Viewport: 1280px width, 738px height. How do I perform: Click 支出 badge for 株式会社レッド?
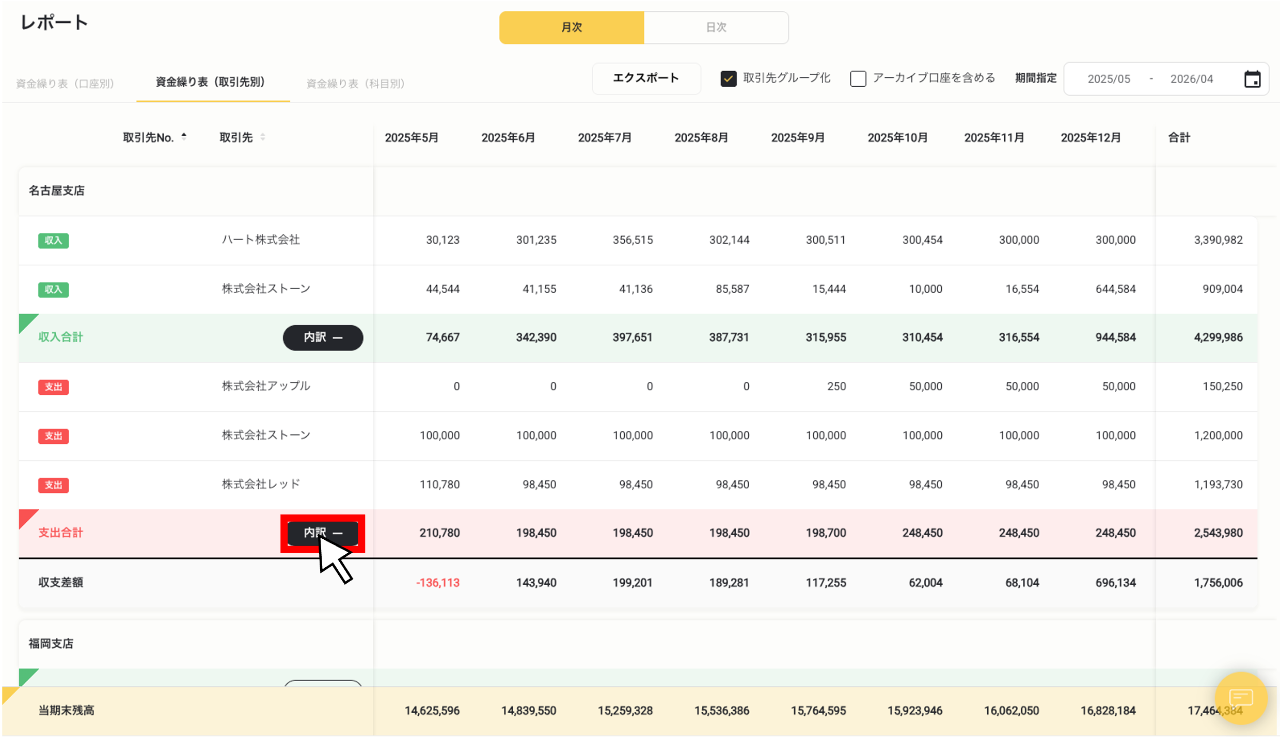pyautogui.click(x=53, y=485)
